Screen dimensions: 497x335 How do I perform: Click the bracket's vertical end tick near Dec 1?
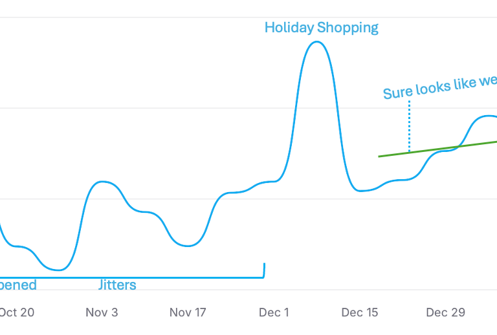click(264, 270)
